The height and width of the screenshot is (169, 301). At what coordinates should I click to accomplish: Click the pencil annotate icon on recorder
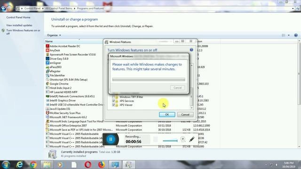(192, 139)
